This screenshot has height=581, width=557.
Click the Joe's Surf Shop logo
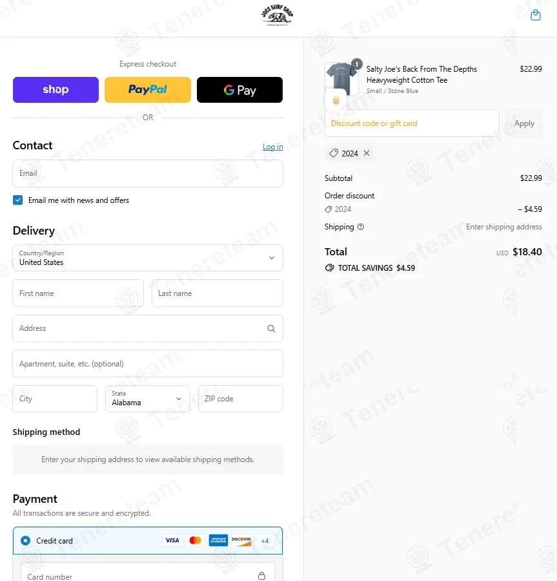277,16
